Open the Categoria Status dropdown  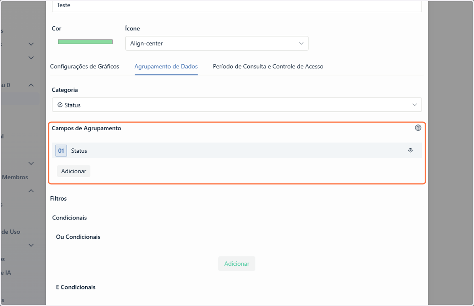pos(237,105)
